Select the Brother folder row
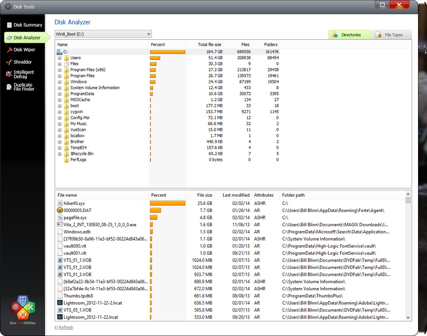The image size is (427, 336). click(167, 142)
